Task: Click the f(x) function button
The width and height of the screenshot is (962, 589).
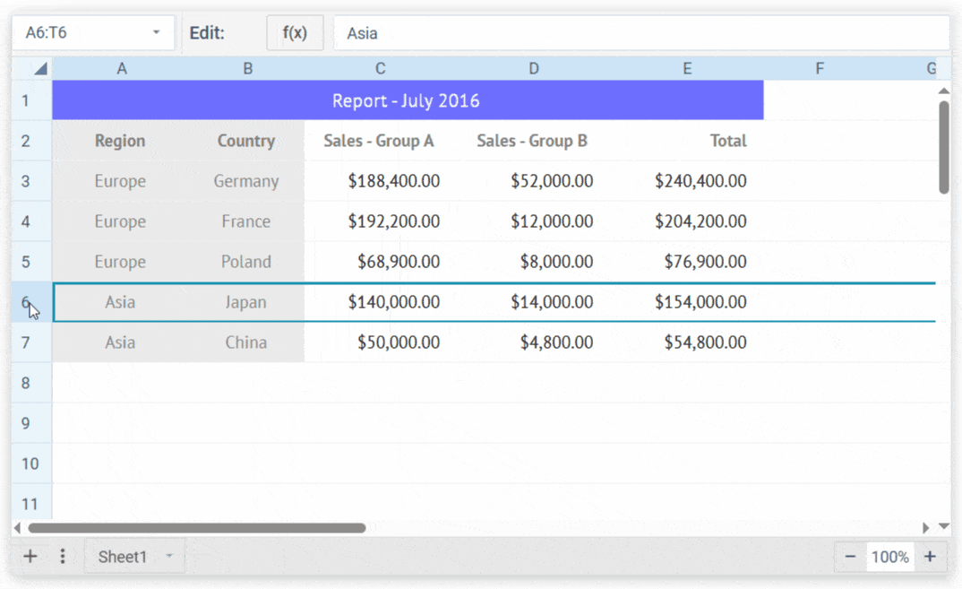Action: tap(295, 33)
